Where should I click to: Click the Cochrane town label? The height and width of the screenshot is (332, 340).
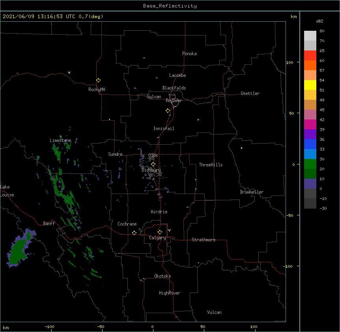click(127, 224)
